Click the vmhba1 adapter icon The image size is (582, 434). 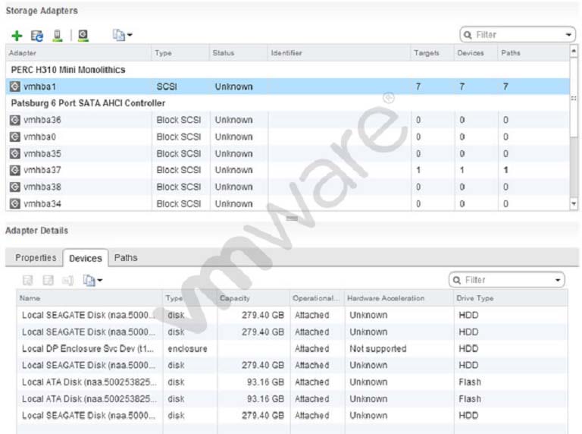(x=15, y=86)
